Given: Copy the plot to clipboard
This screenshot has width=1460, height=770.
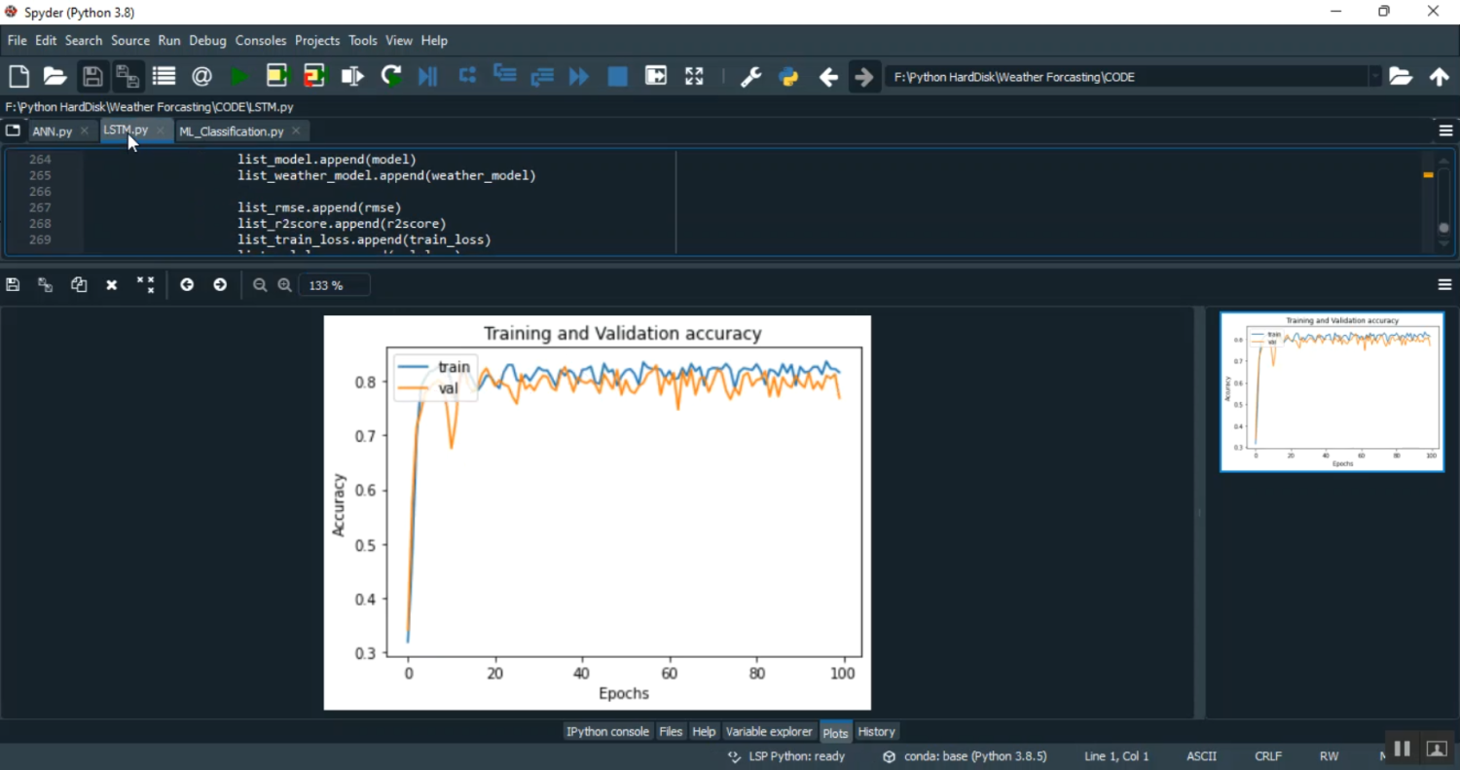Looking at the screenshot, I should tap(79, 285).
